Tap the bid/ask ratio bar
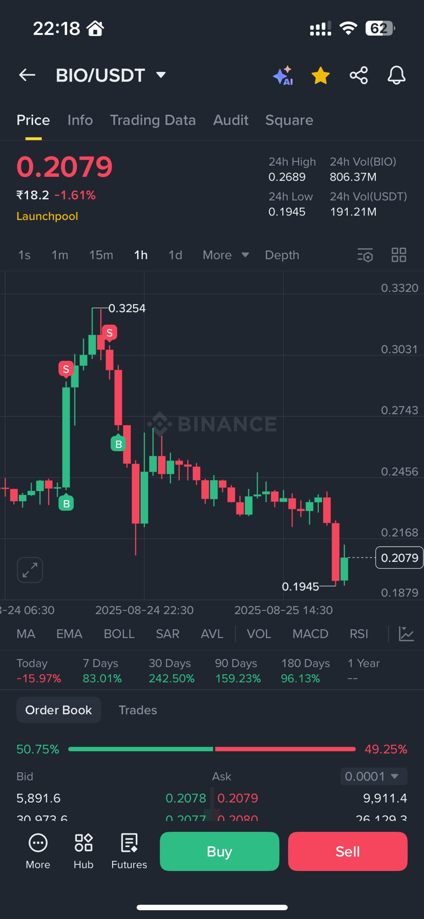 [x=212, y=749]
